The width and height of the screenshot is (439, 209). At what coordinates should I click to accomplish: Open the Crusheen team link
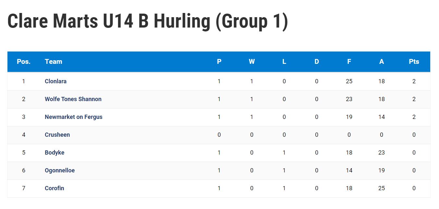[57, 135]
